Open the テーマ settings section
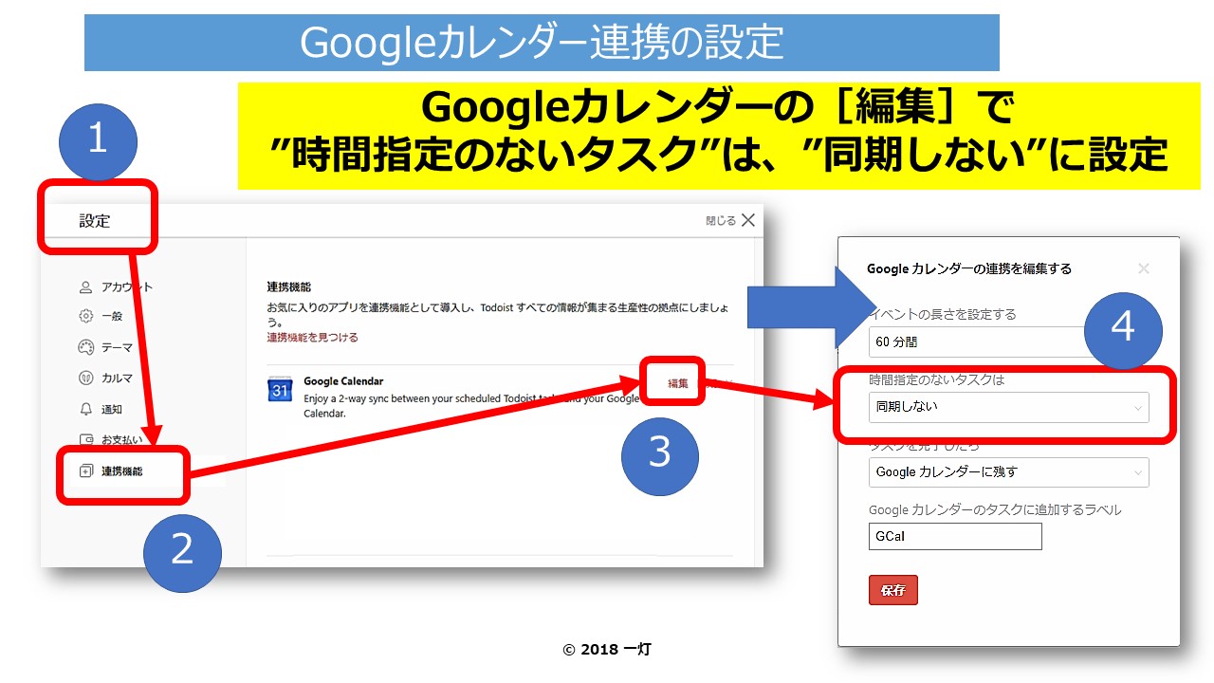1214x683 pixels. click(118, 347)
